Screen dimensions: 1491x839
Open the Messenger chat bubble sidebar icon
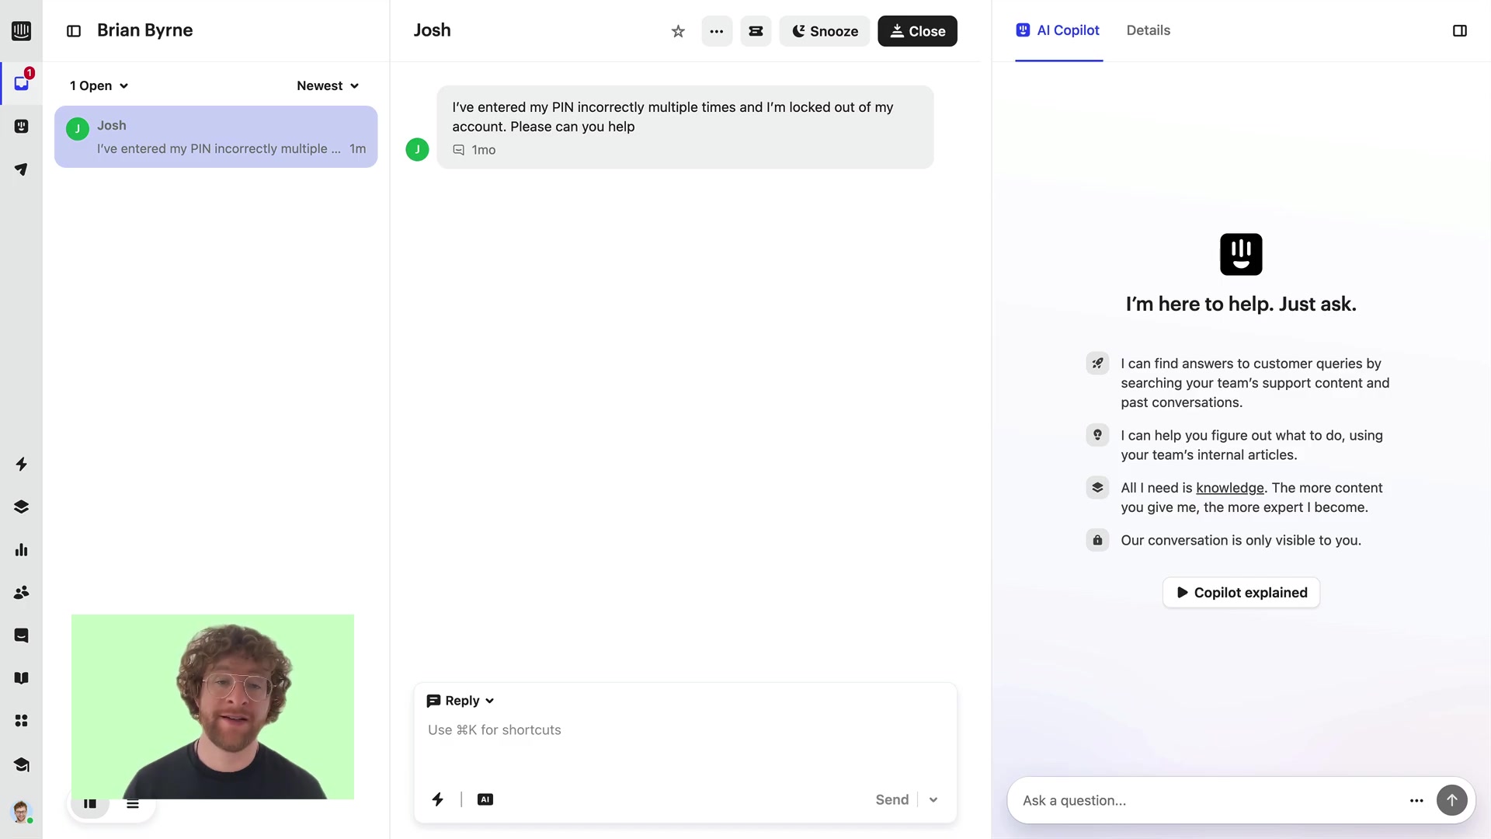point(21,635)
